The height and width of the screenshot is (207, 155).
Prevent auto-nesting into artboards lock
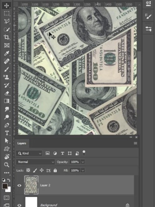(48, 170)
